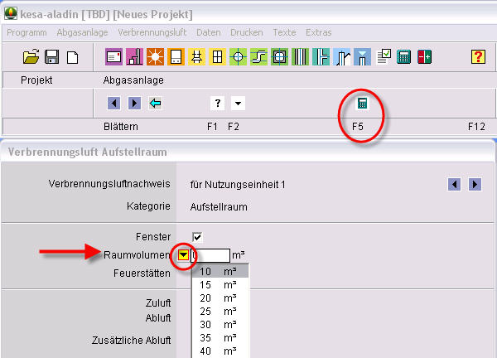Click the orange sun burst toolbar icon
This screenshot has height=358, width=497.
[x=155, y=57]
